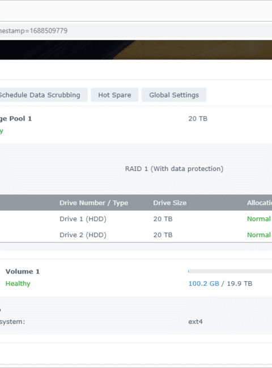Click Normal status of Drive 1
This screenshot has width=272, height=368.
[x=259, y=219]
